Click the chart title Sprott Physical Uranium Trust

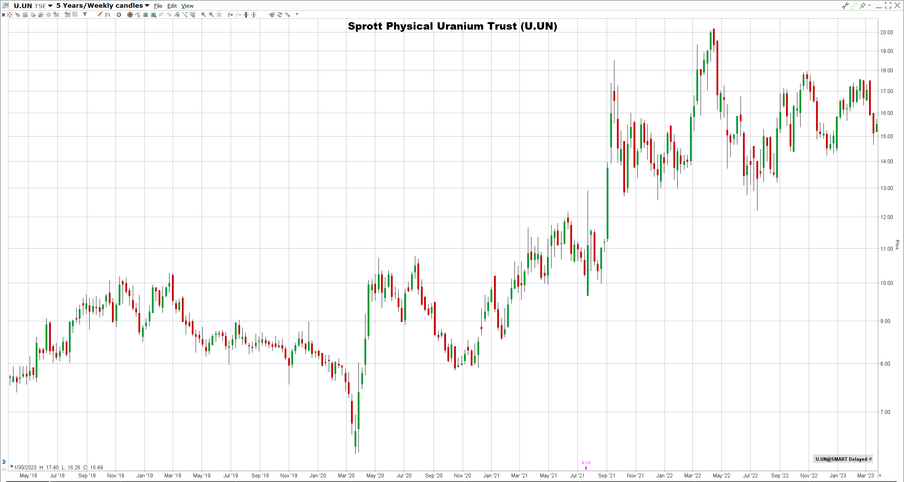452,26
